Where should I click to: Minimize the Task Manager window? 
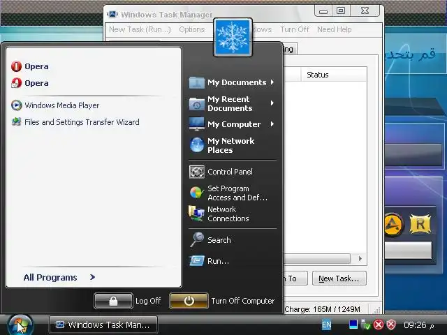tap(323, 11)
